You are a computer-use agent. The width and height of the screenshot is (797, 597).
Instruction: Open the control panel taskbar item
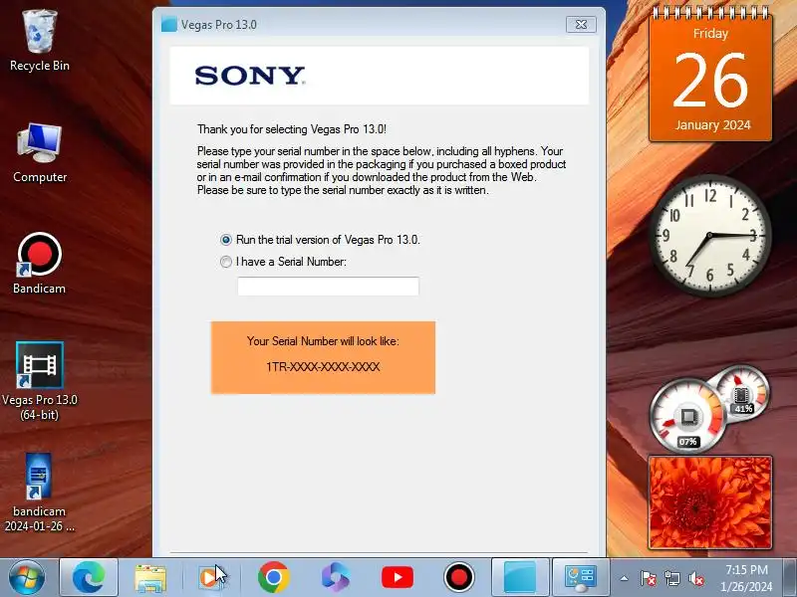(x=581, y=578)
